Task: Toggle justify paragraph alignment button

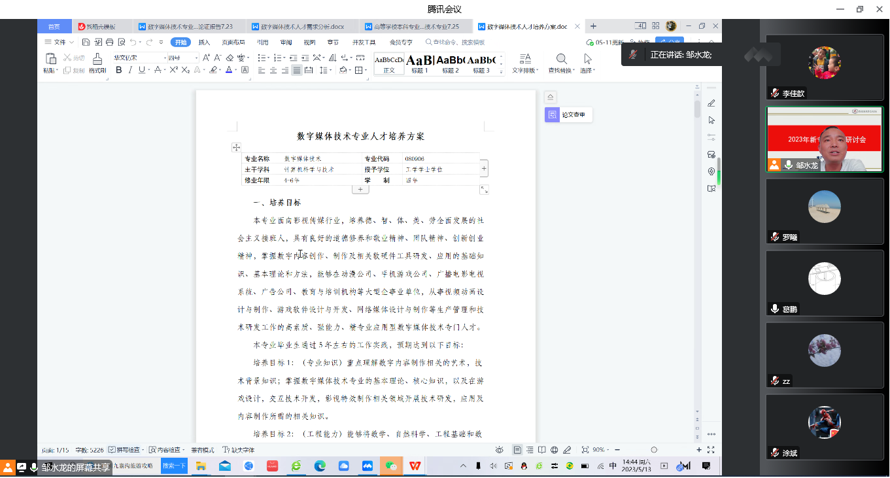Action: tap(297, 70)
